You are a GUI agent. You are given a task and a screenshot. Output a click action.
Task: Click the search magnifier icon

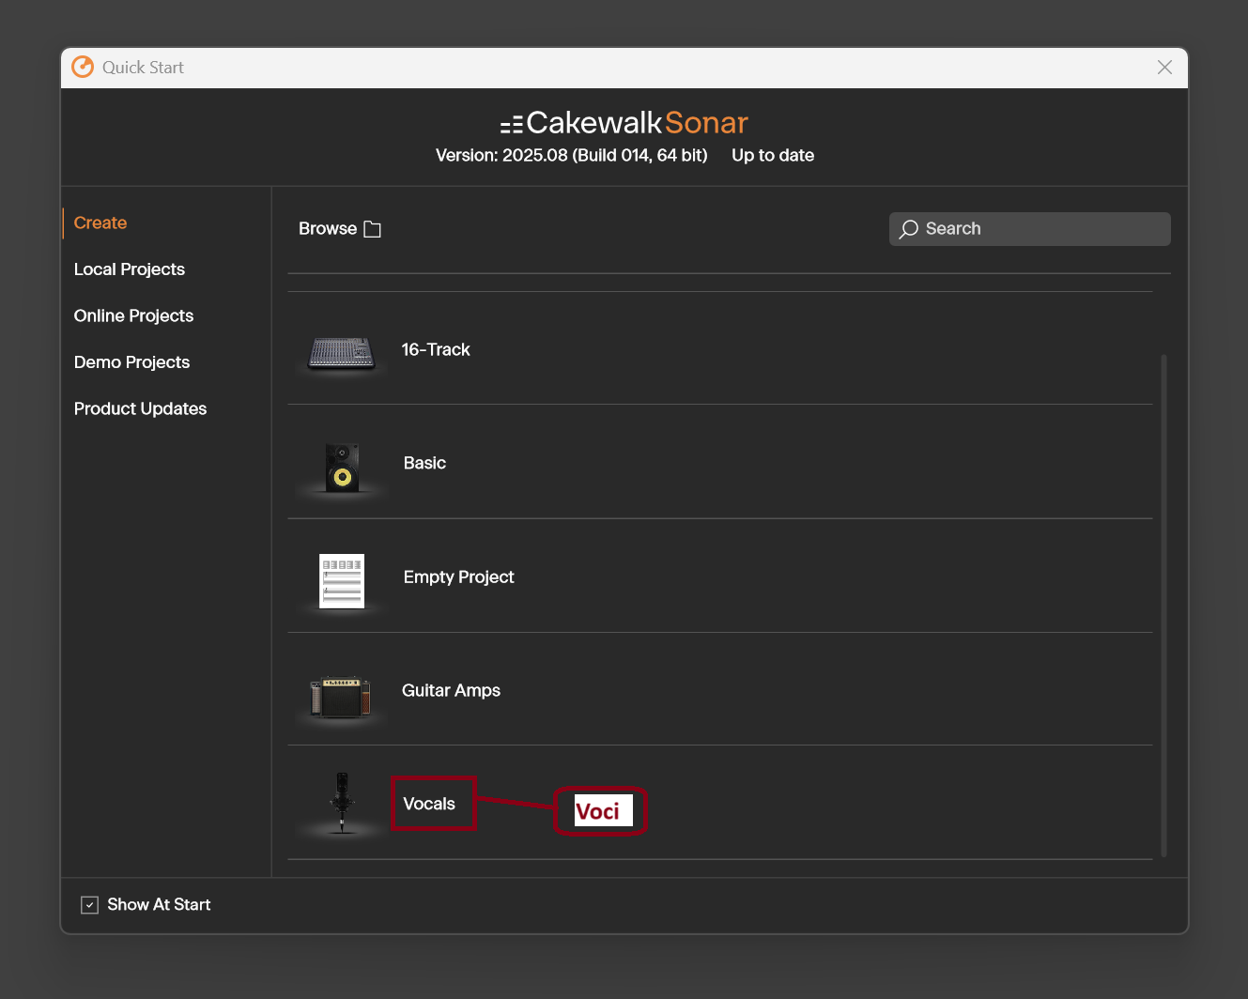[x=908, y=229]
